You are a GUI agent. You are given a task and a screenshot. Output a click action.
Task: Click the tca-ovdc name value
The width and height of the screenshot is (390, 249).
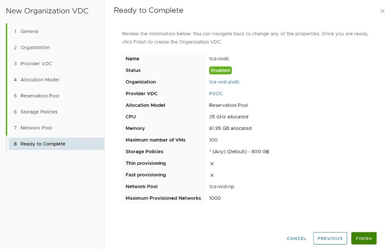coord(219,59)
